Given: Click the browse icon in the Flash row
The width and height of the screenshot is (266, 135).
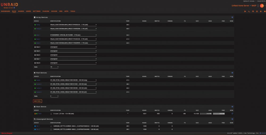Looking at the screenshot, I should click(x=232, y=114).
